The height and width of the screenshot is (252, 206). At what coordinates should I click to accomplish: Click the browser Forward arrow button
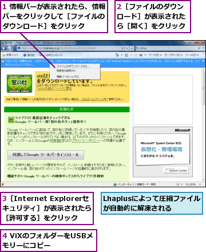tap(10, 49)
